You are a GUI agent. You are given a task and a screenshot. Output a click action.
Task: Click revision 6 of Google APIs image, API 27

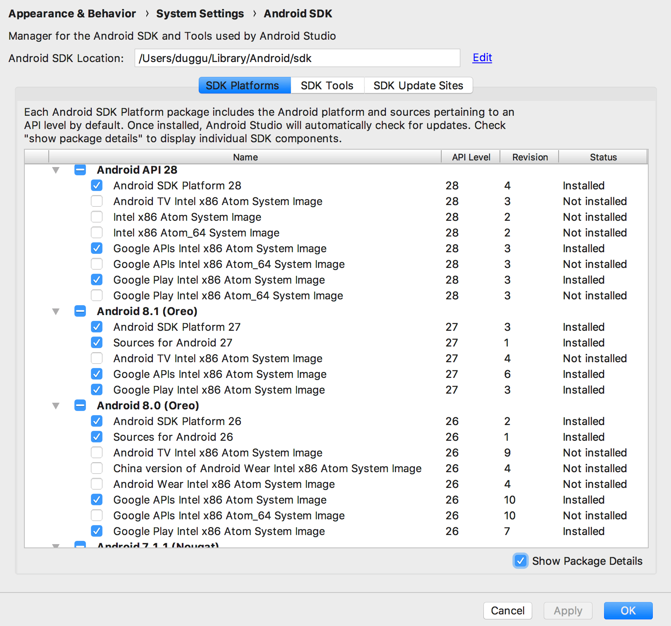tap(507, 374)
